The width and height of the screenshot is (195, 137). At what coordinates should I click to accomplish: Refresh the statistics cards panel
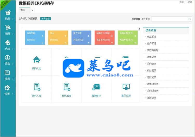(x=139, y=29)
